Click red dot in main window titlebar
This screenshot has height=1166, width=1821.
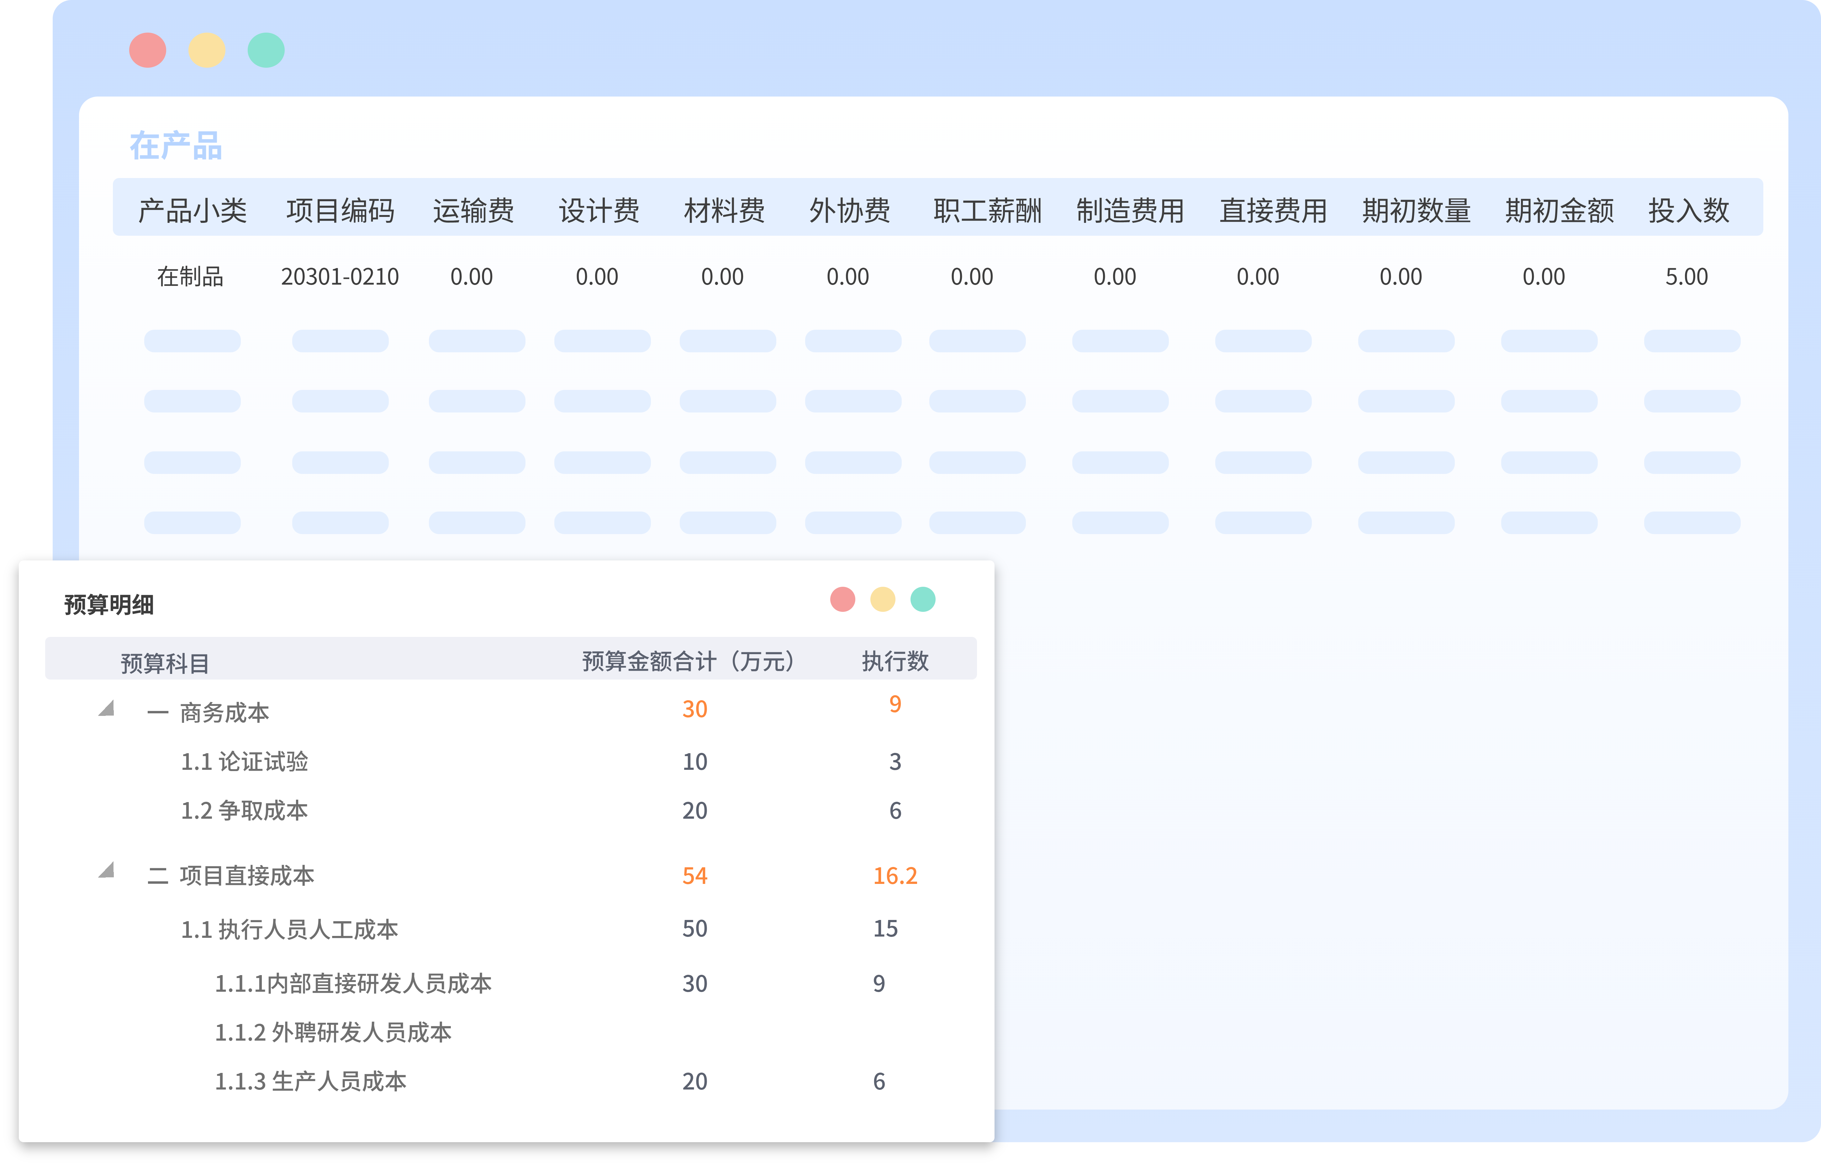(x=148, y=50)
